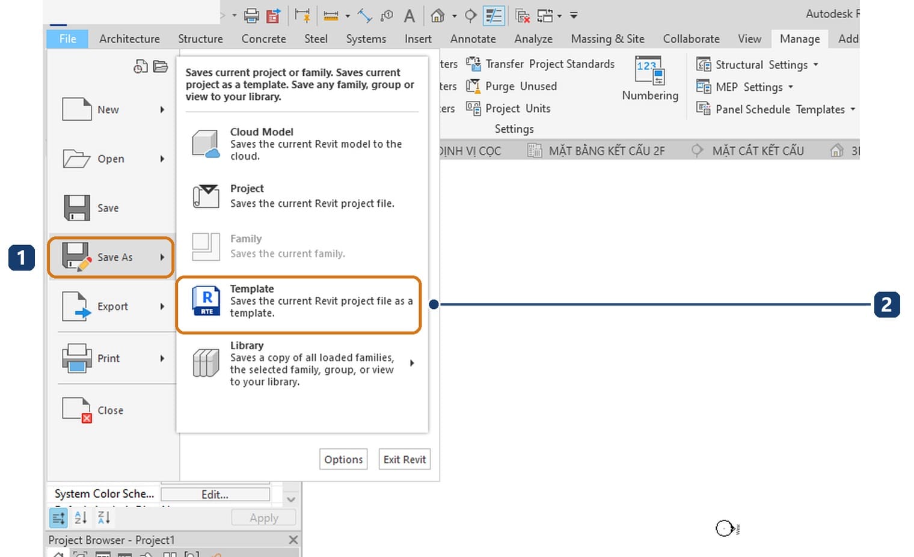Click Transfer Project Standards

click(x=541, y=64)
